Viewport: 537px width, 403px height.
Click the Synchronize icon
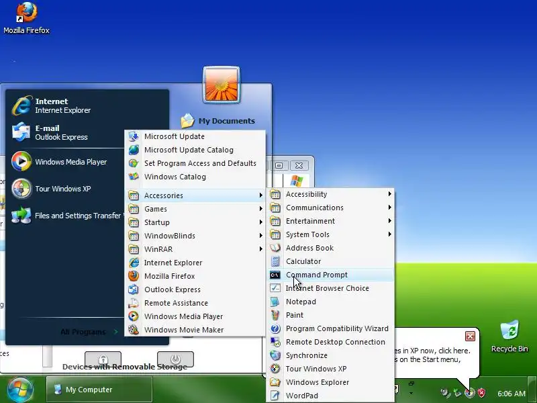click(x=275, y=355)
